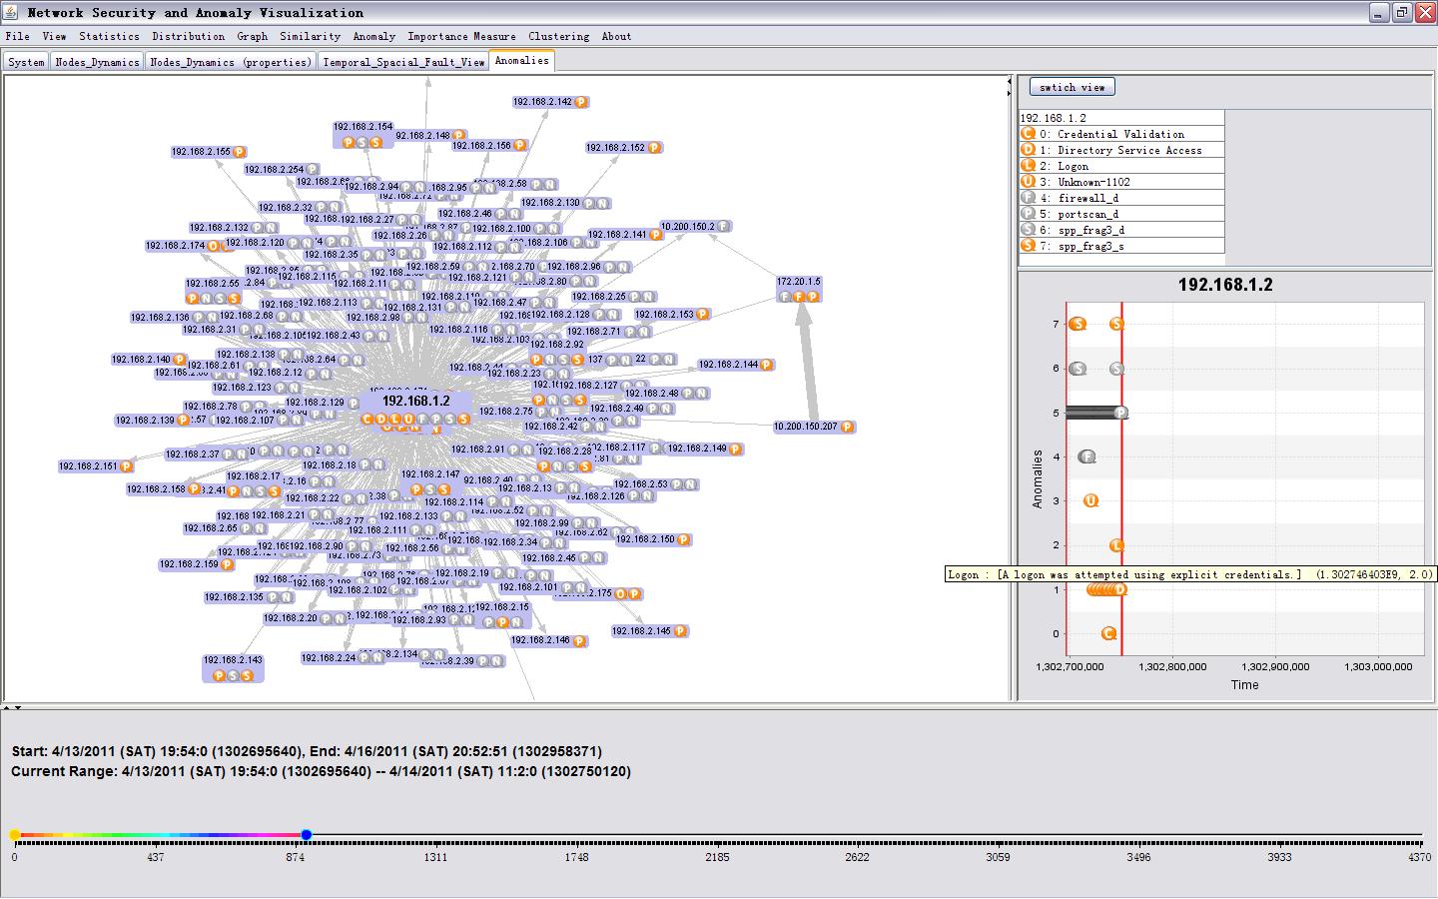Image resolution: width=1438 pixels, height=899 pixels.
Task: Click the Credential Validation legend icon
Action: pyautogui.click(x=1028, y=134)
